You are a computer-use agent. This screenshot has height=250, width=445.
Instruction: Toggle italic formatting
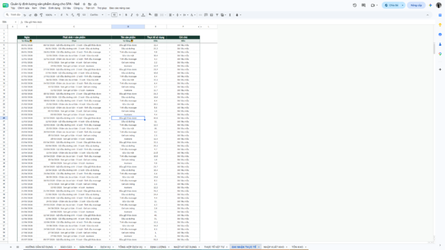click(131, 15)
